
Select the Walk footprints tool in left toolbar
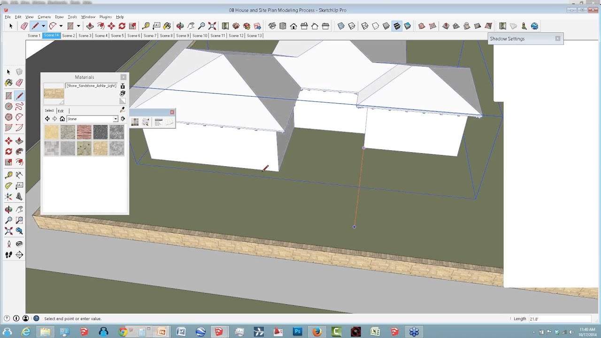(x=8, y=255)
